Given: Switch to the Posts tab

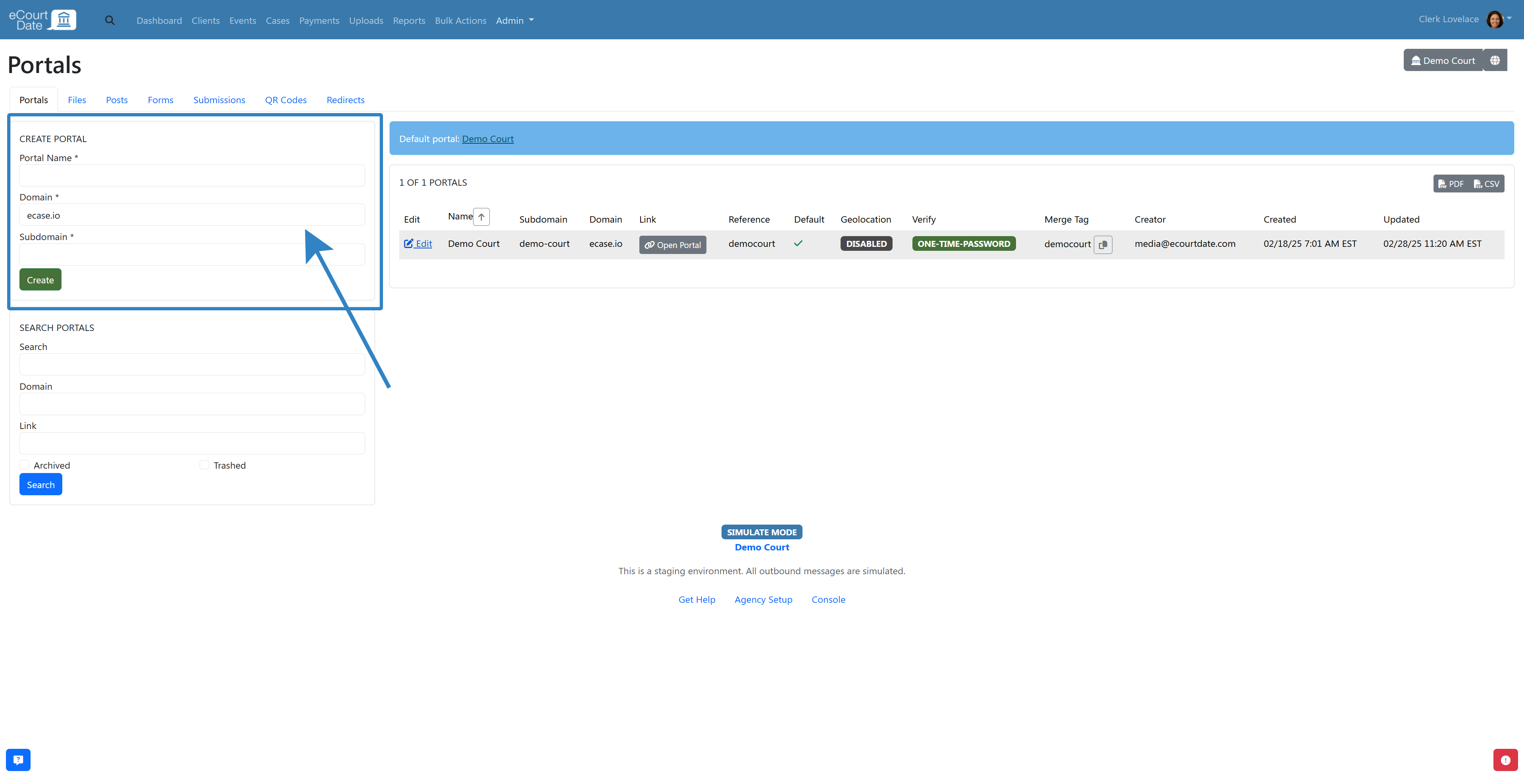Looking at the screenshot, I should (117, 100).
